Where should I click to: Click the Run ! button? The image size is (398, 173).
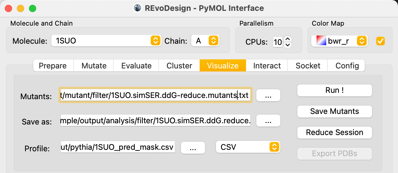pos(335,90)
